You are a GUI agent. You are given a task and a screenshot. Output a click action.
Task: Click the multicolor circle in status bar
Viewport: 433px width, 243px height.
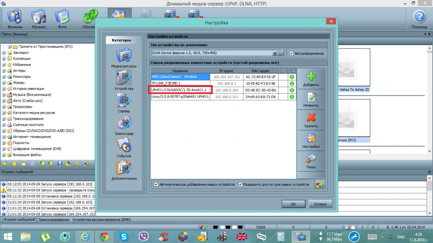coord(202,227)
